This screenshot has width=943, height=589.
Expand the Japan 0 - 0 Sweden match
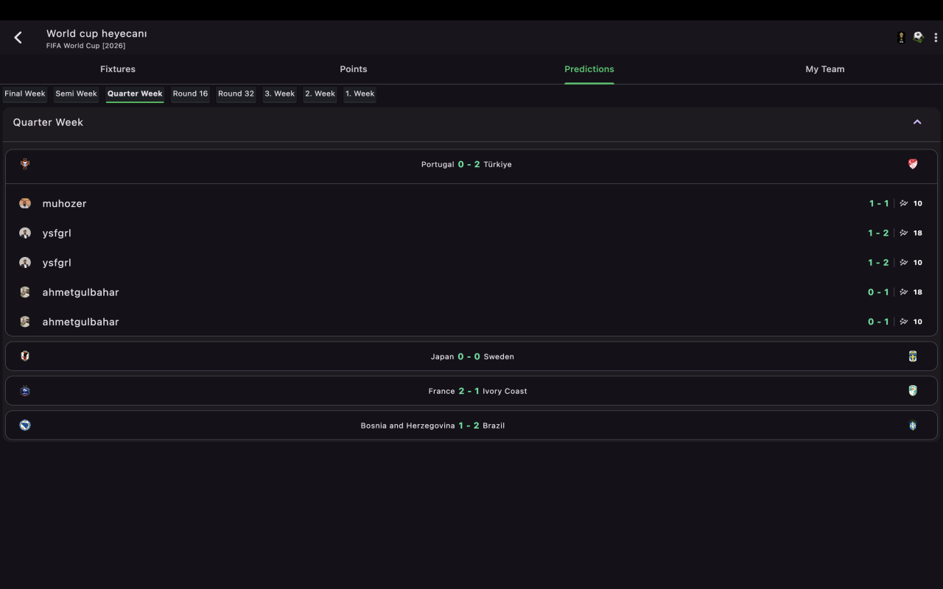471,356
